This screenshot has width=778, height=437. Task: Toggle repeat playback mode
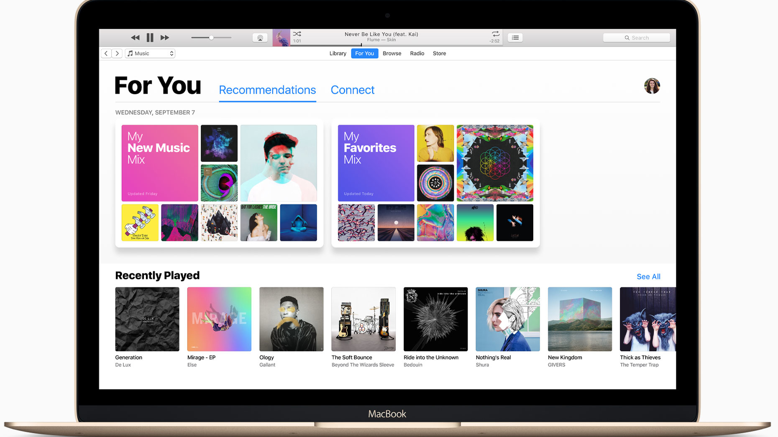pos(495,34)
